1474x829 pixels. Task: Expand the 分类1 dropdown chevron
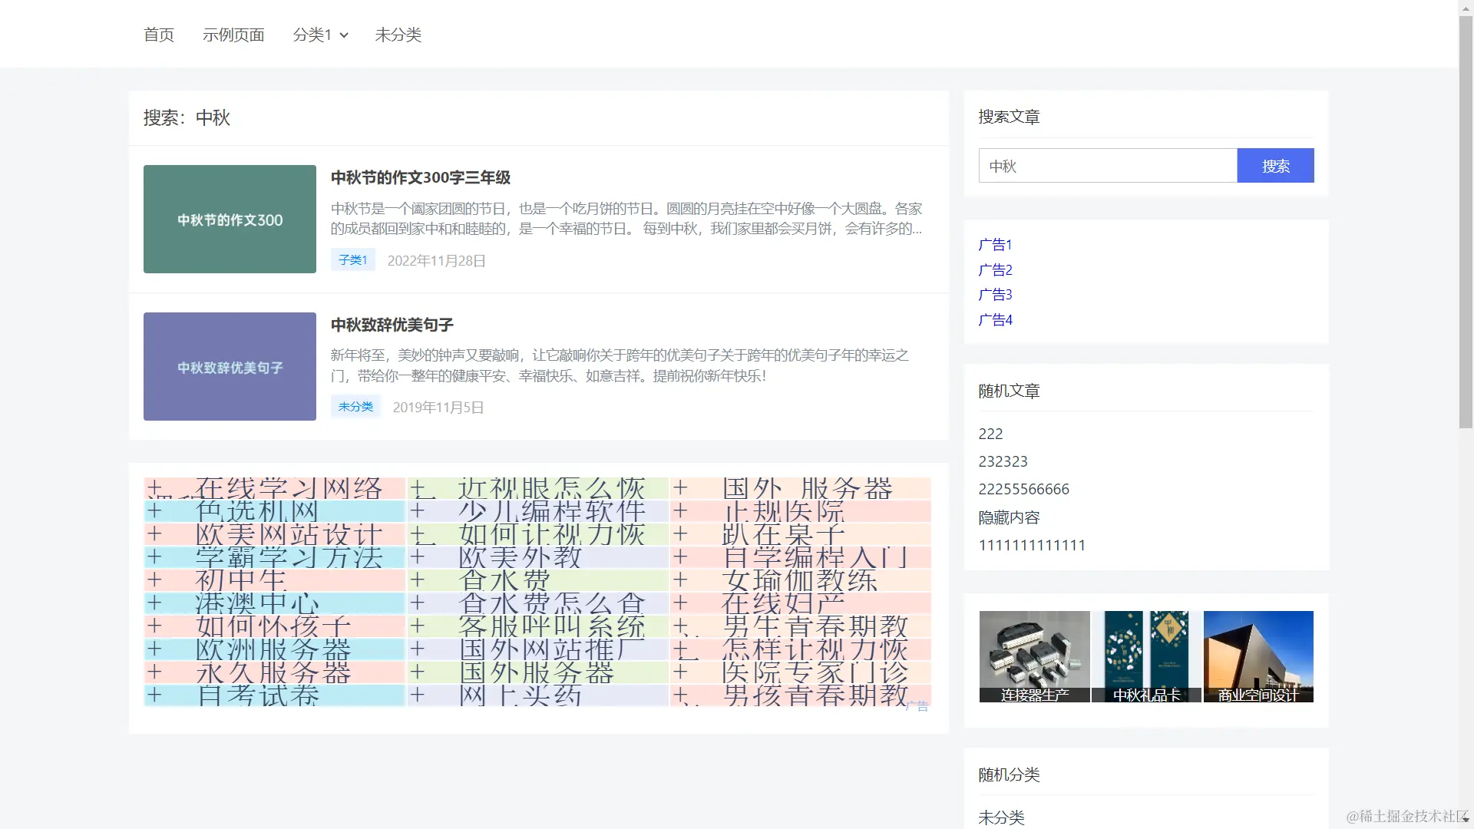click(344, 35)
